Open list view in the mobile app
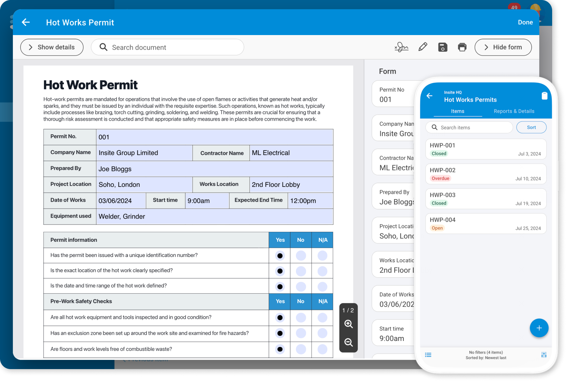Image resolution: width=572 pixels, height=381 pixels. point(428,355)
